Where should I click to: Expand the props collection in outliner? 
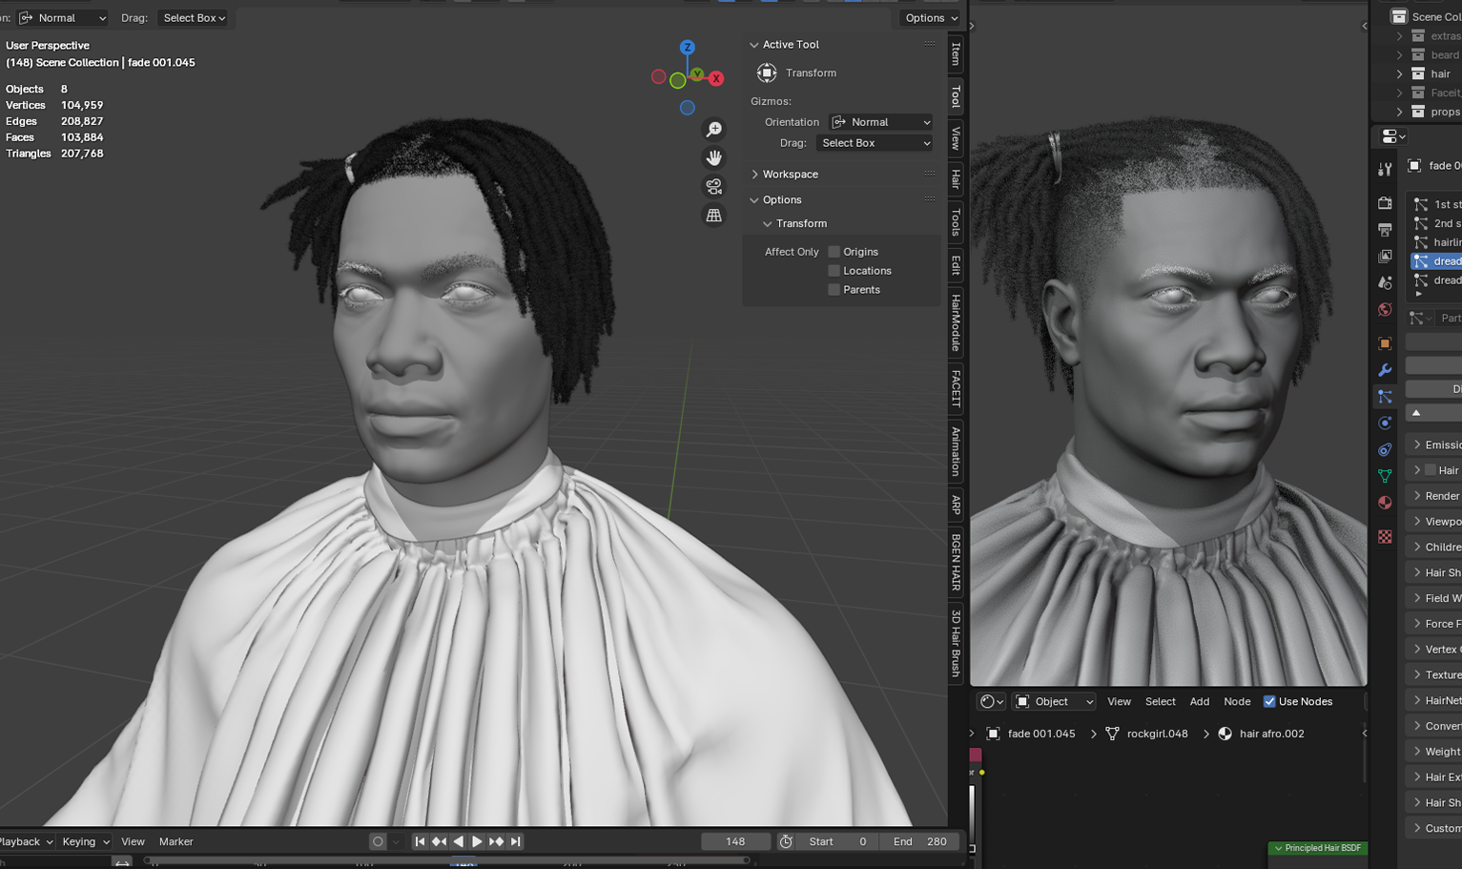click(x=1399, y=112)
